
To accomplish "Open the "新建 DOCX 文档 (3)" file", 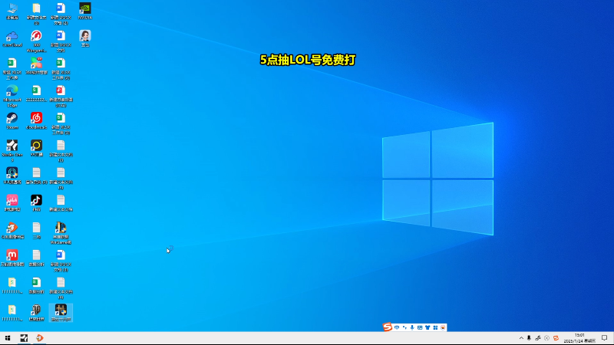I will click(61, 261).
